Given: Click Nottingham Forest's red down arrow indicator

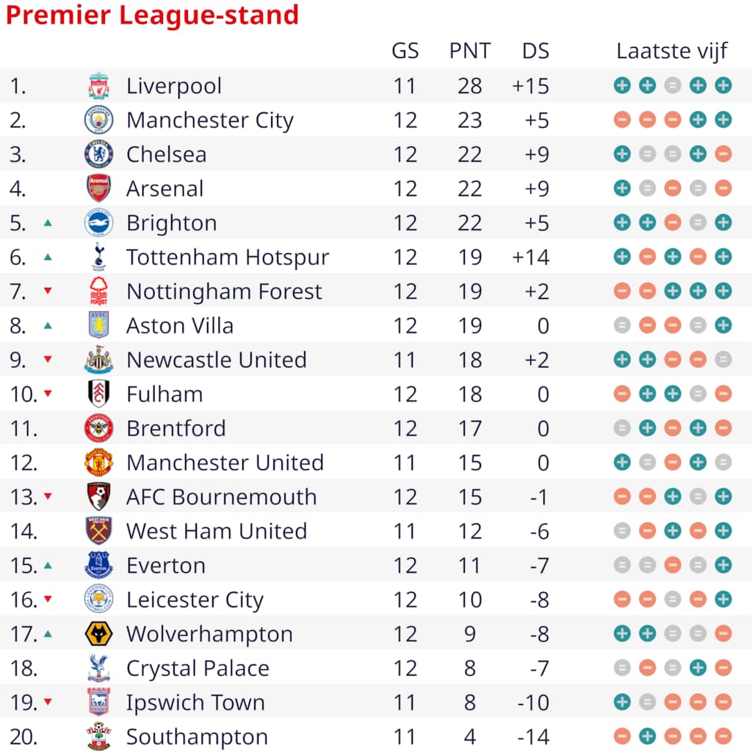Looking at the screenshot, I should (x=48, y=291).
